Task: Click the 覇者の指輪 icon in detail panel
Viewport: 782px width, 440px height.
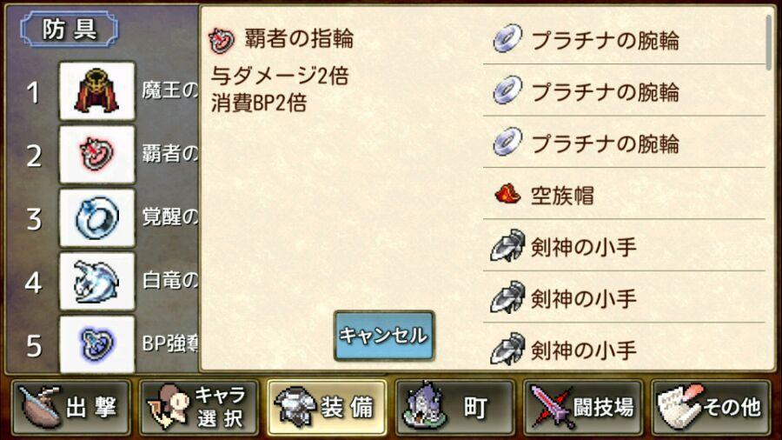Action: click(x=222, y=39)
